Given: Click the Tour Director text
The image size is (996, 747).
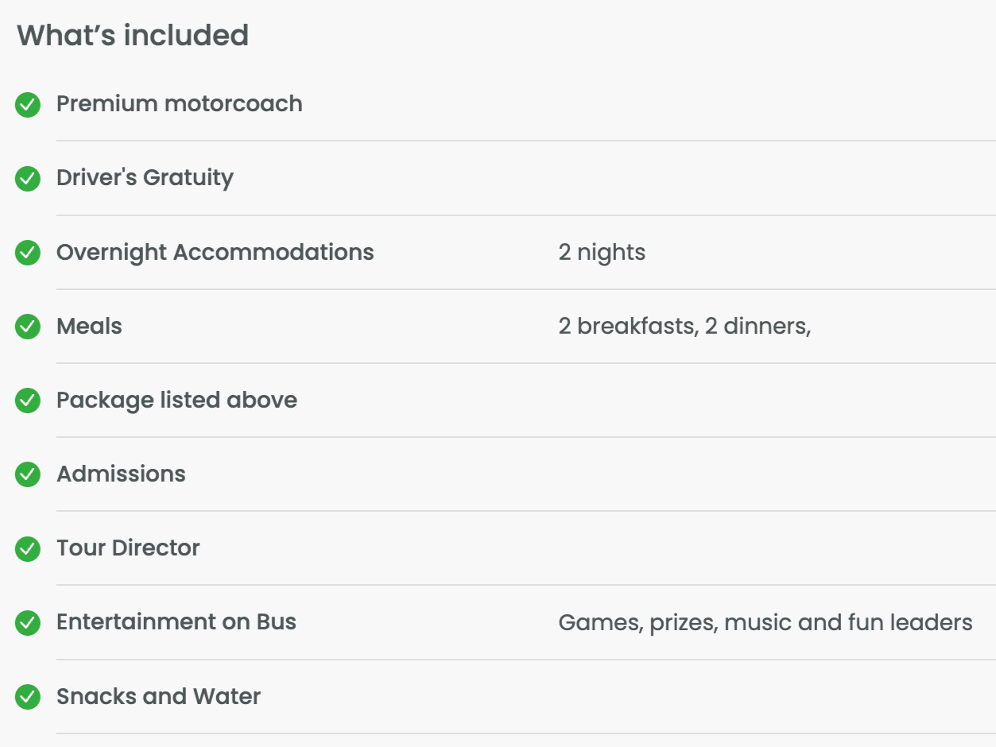Looking at the screenshot, I should tap(128, 548).
